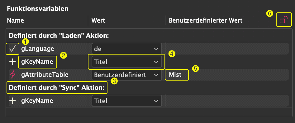Select gKeyName variable in Sync section
The width and height of the screenshot is (295, 123).
[37, 101]
